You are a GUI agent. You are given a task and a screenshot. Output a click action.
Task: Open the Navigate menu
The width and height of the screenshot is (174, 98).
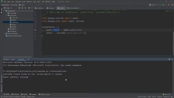[x=18, y=2]
